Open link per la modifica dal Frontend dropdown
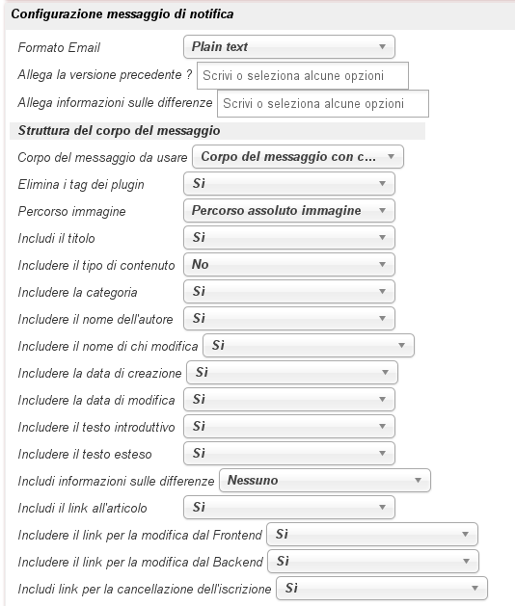The image size is (515, 606). 372,534
